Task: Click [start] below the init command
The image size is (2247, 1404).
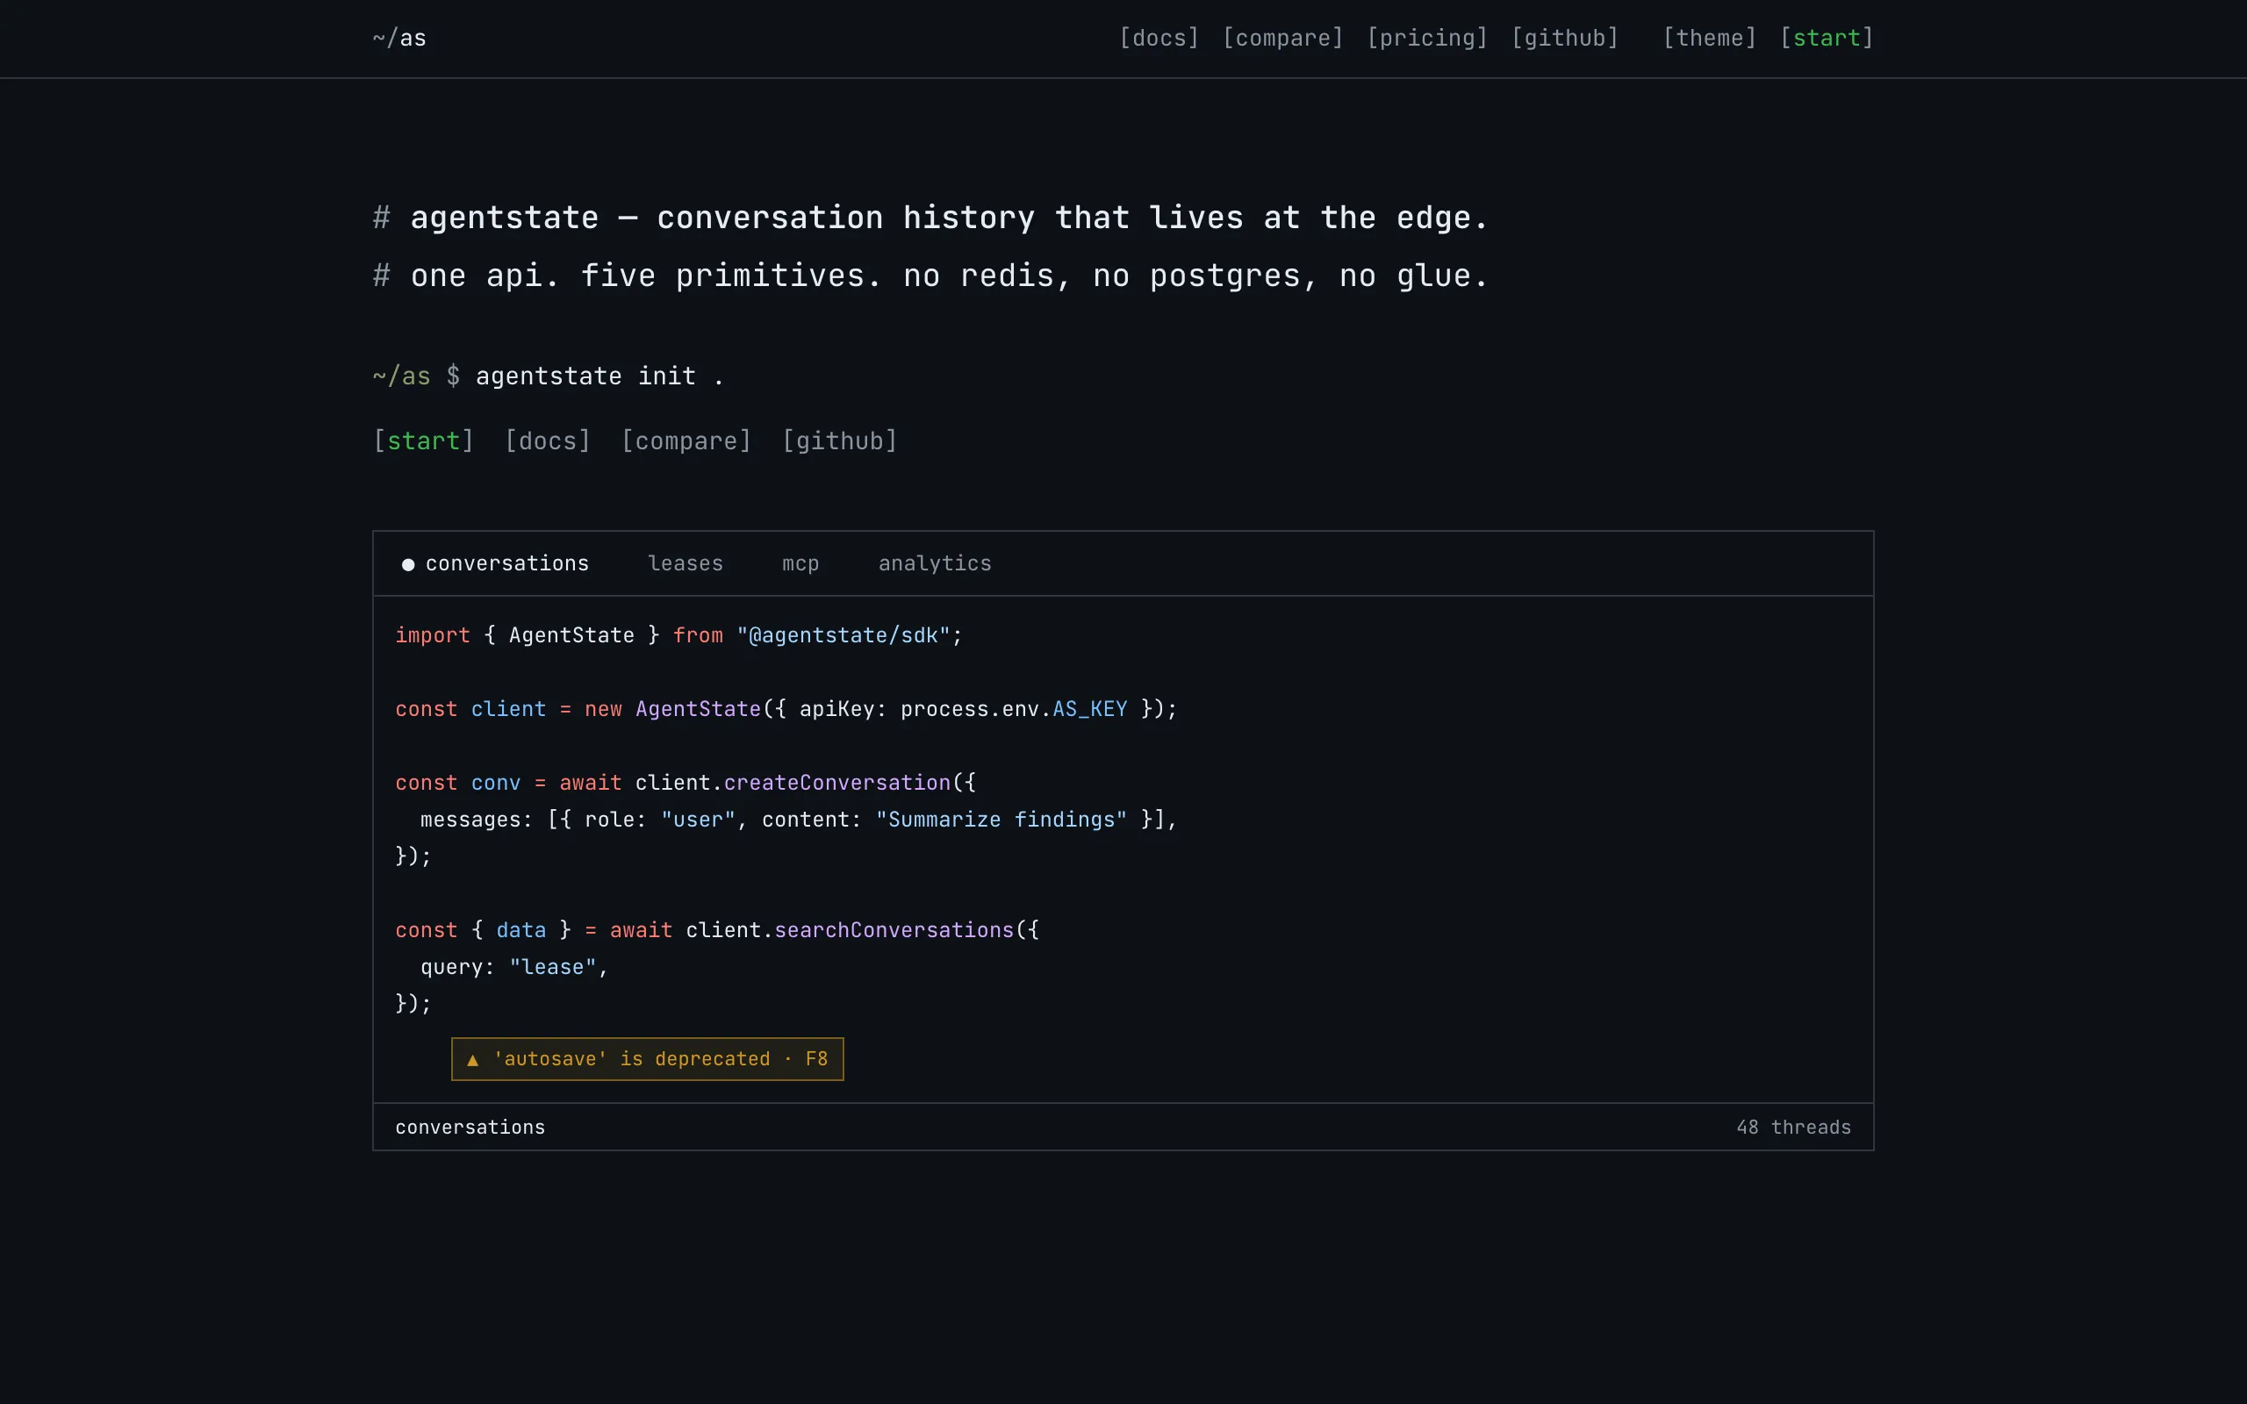Action: 423,441
